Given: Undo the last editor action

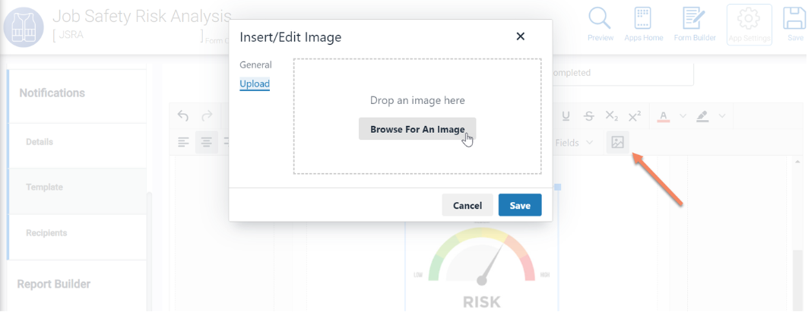Looking at the screenshot, I should click(x=183, y=116).
